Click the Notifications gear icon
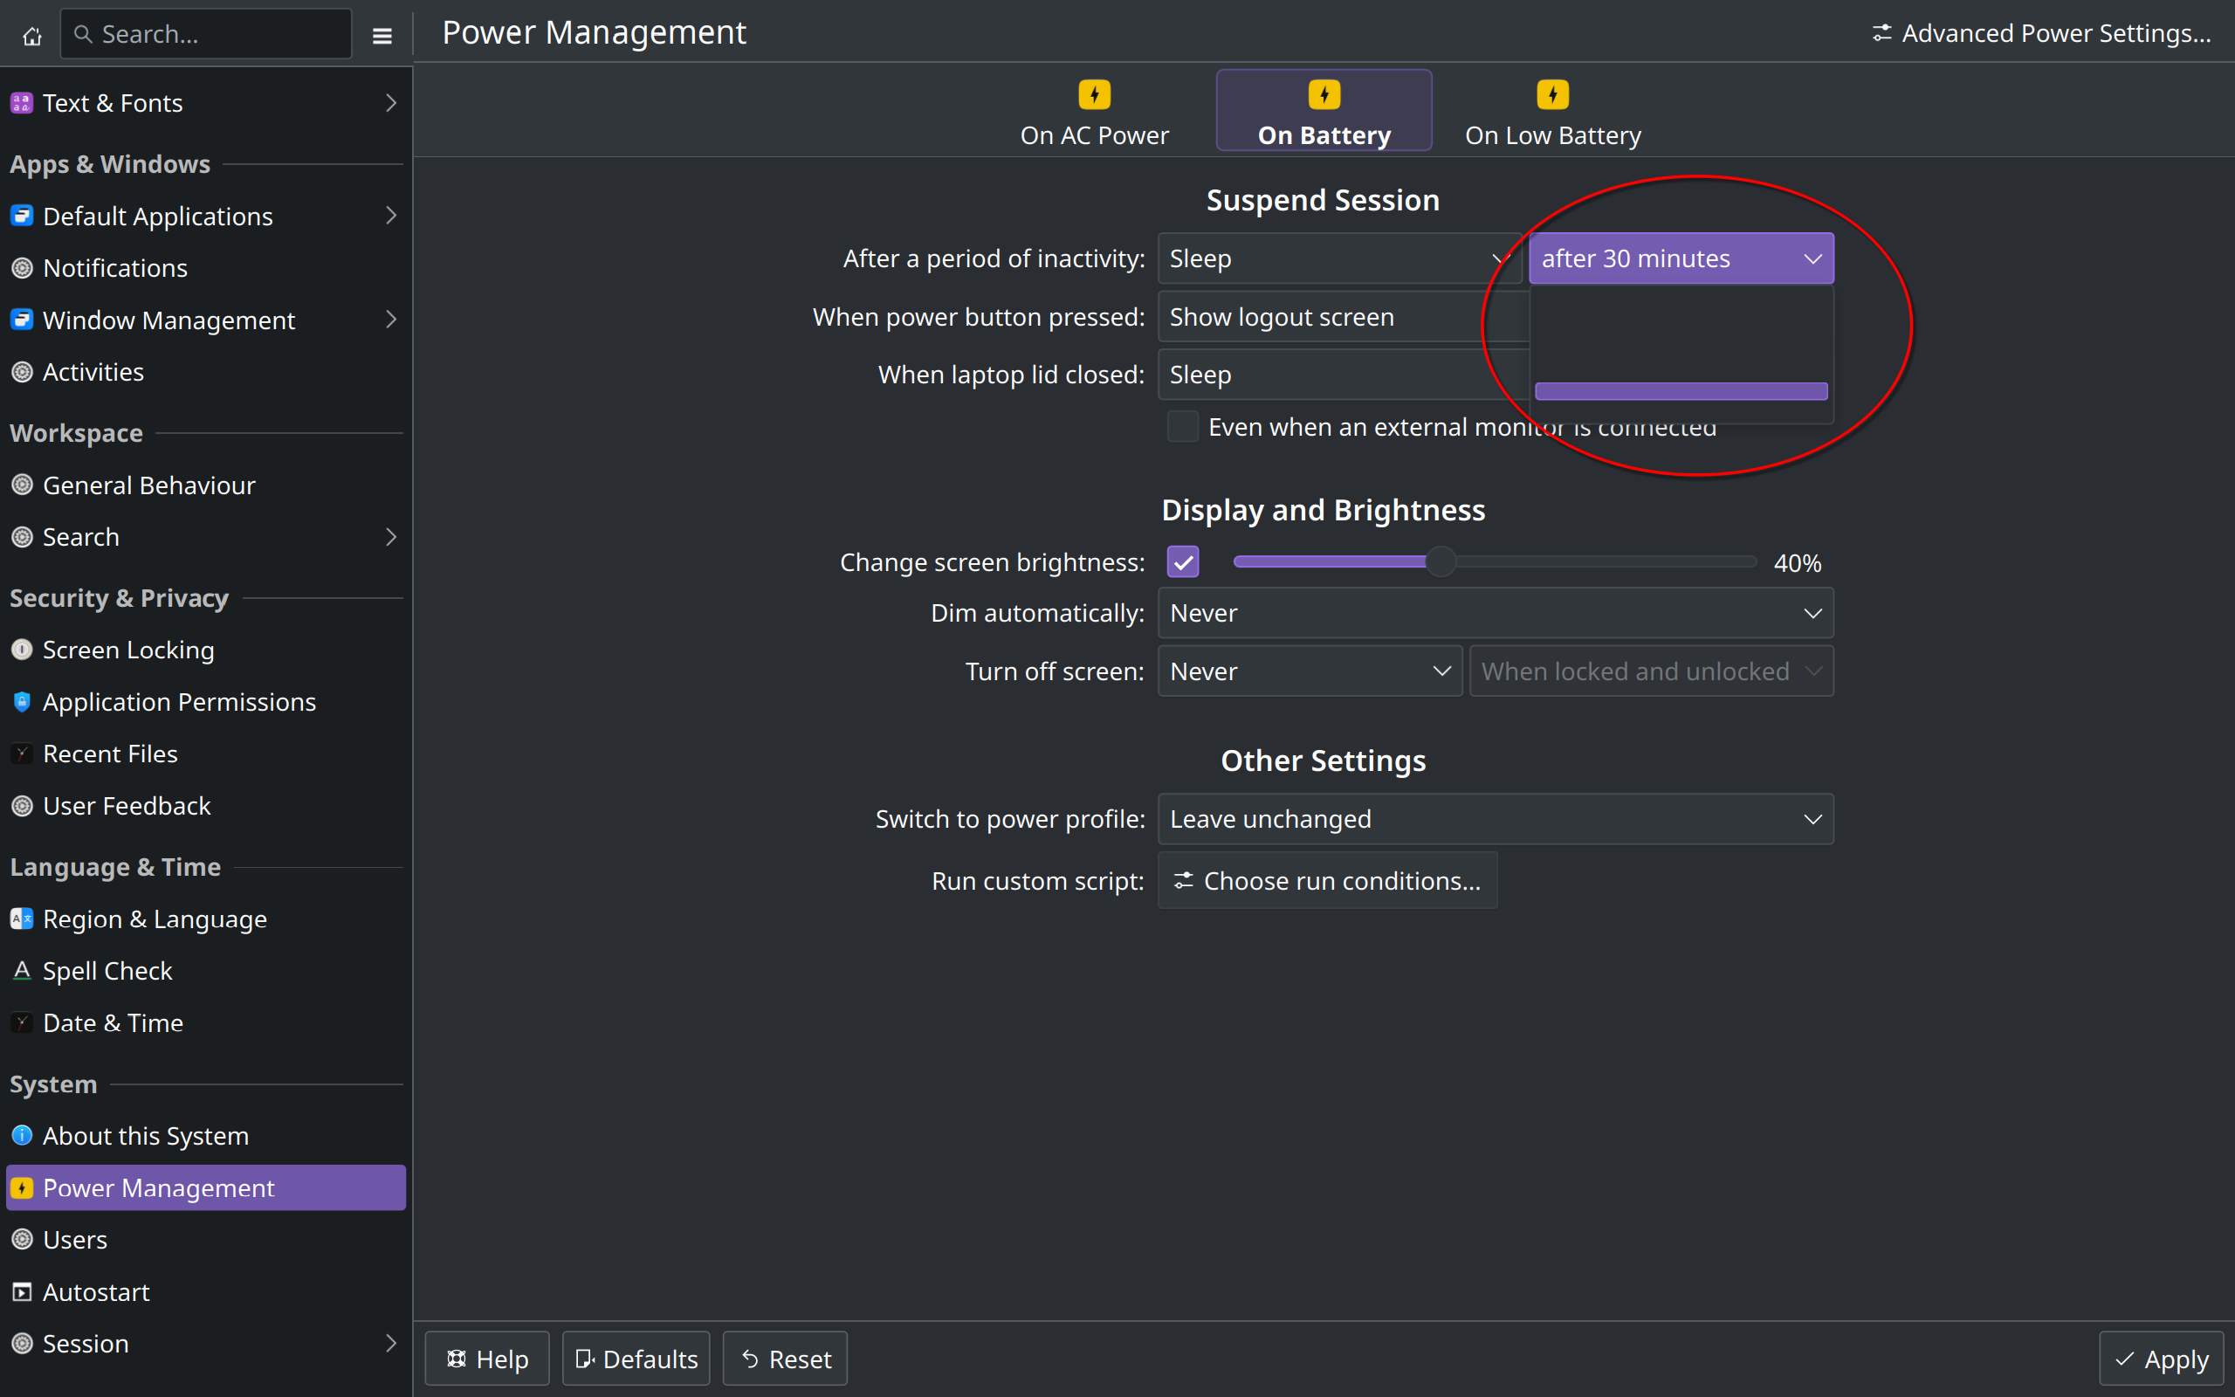Image resolution: width=2235 pixels, height=1397 pixels. tap(22, 268)
